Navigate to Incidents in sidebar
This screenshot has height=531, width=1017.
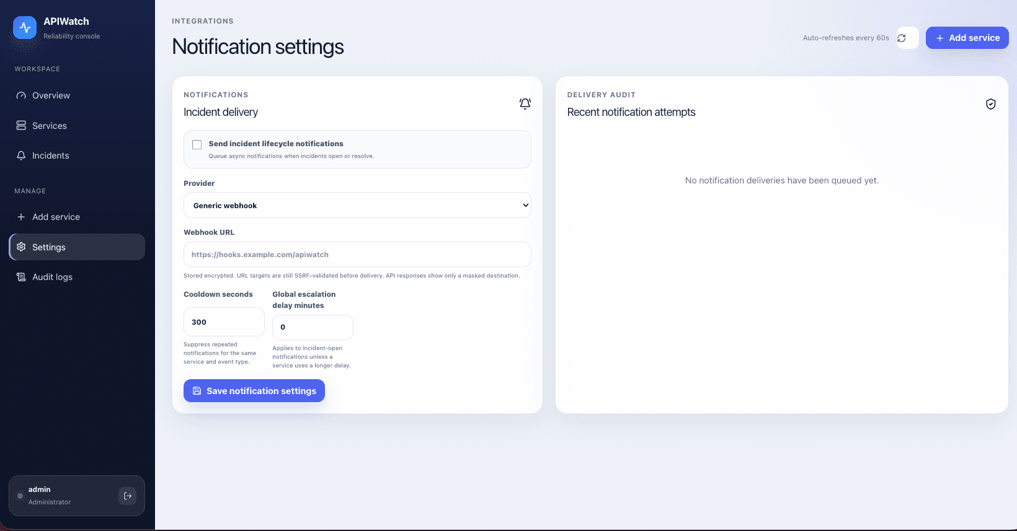pyautogui.click(x=77, y=156)
